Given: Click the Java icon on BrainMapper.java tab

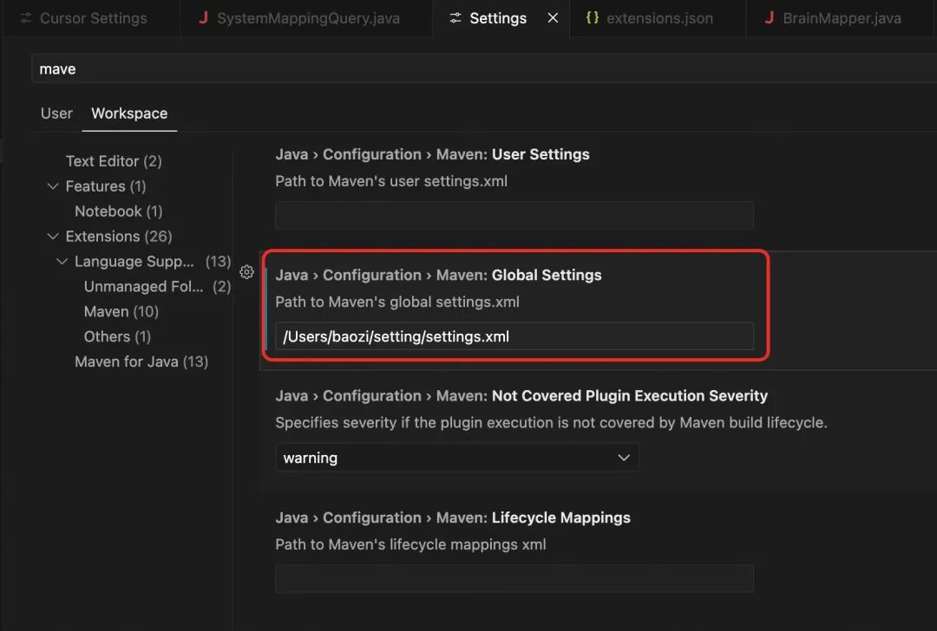Looking at the screenshot, I should pos(769,18).
